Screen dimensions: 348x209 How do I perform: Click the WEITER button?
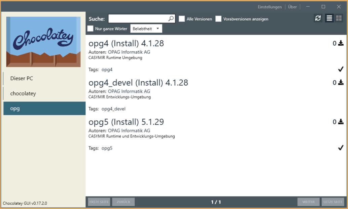coord(309,202)
